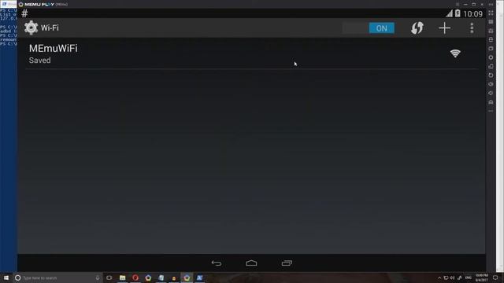Click the taskbar date and time

pos(481,277)
